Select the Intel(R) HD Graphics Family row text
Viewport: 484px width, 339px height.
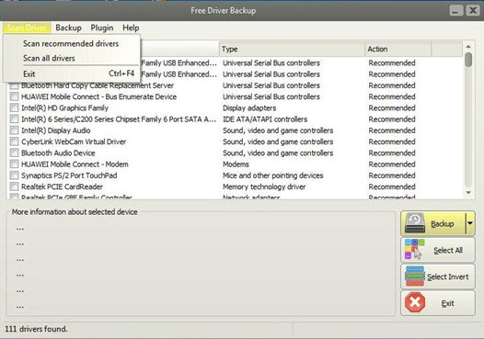(x=64, y=107)
